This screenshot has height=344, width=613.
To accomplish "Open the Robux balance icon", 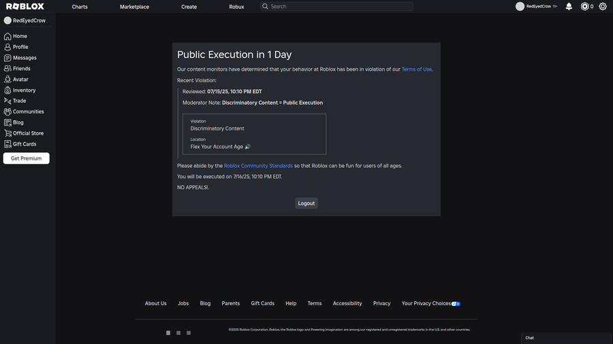I will point(584,6).
